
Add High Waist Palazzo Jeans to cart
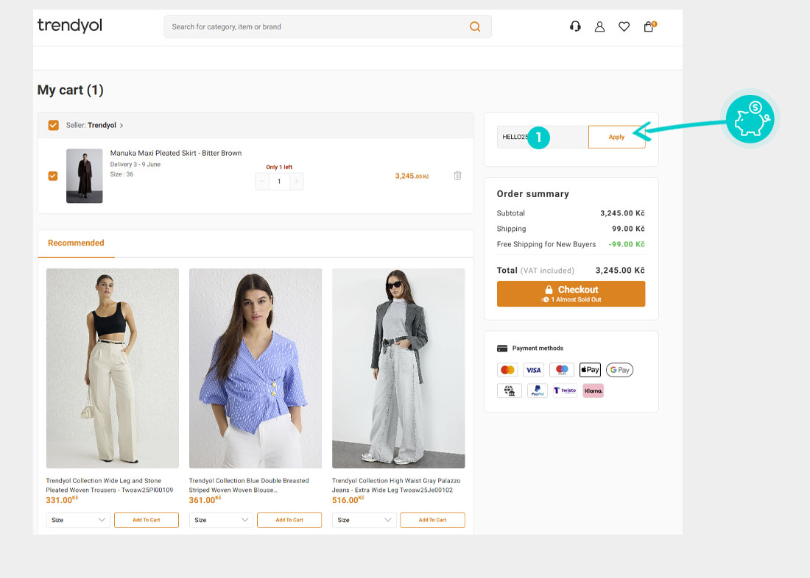pyautogui.click(x=432, y=520)
